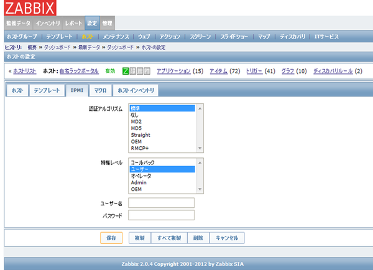Select 標準 authentication algorithm
Screen dimensions: 373x270
(x=162, y=108)
